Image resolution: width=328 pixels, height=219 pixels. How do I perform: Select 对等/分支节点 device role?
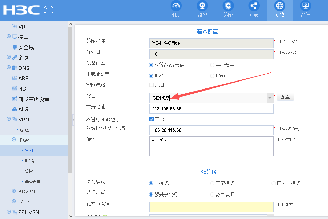[x=151, y=65]
